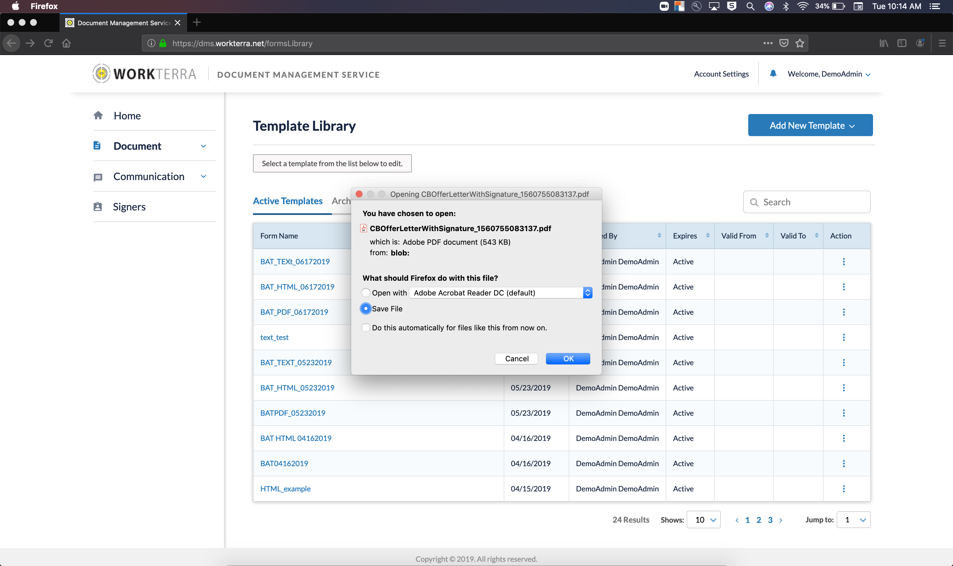Image resolution: width=953 pixels, height=566 pixels.
Task: Toggle the Firefox sidebar icon
Action: (902, 43)
